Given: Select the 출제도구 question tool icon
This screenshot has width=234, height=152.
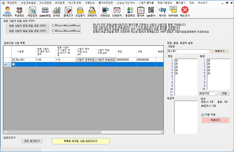Looking at the screenshot, I should [68, 12].
